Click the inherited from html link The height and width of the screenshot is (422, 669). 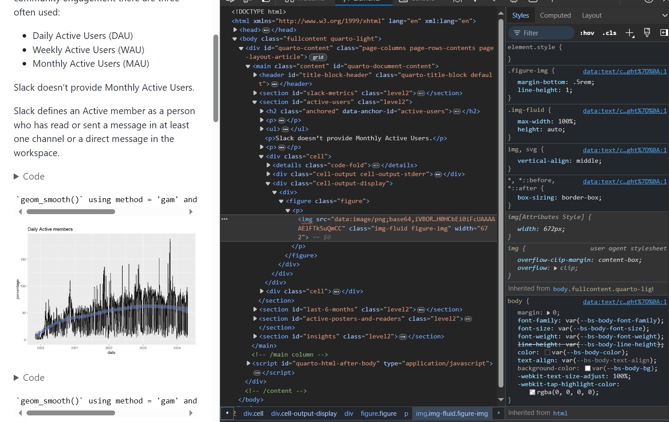tap(560, 413)
